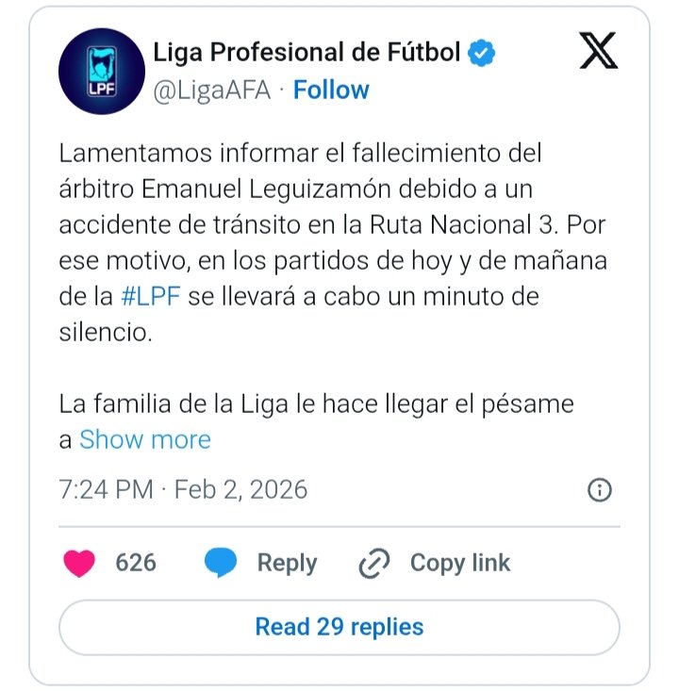Image resolution: width=679 pixels, height=691 pixels.
Task: Expand the post with Show more
Action: (x=145, y=439)
